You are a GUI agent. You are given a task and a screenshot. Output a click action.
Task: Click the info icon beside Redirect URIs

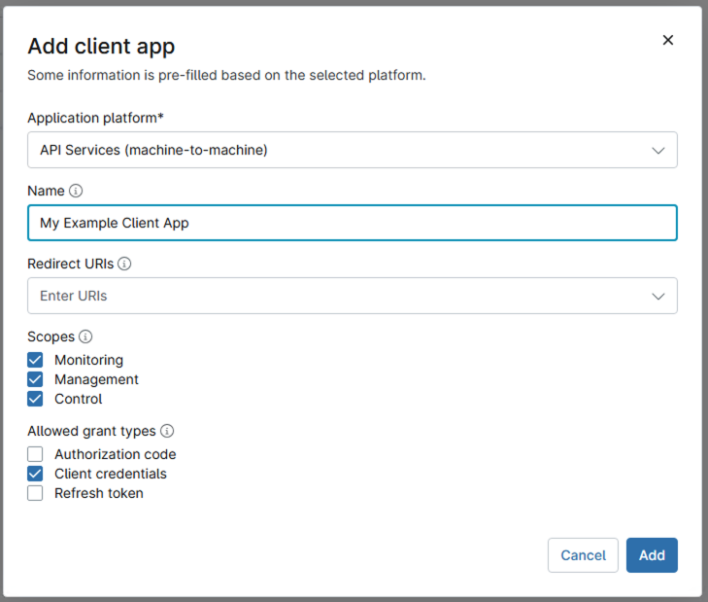point(124,264)
